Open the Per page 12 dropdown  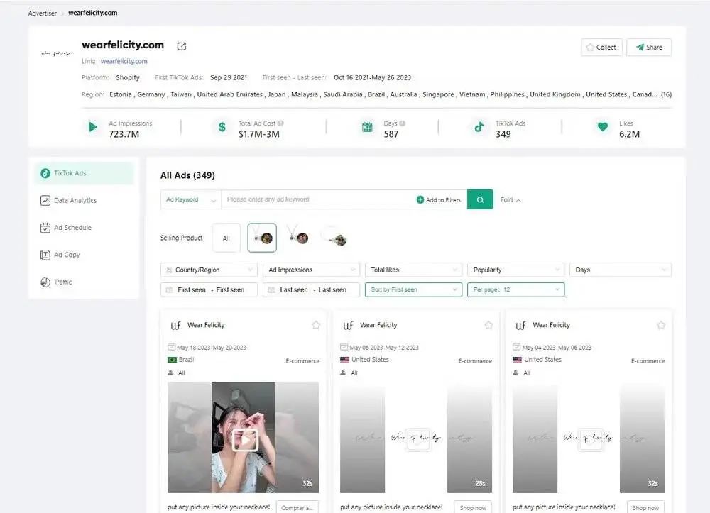tap(515, 289)
